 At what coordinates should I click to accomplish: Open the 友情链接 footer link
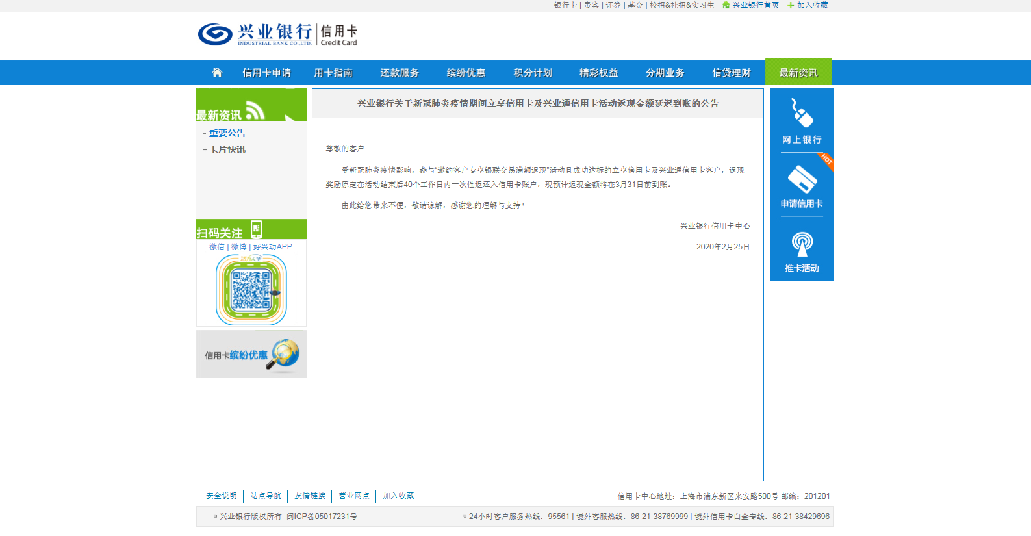click(310, 496)
